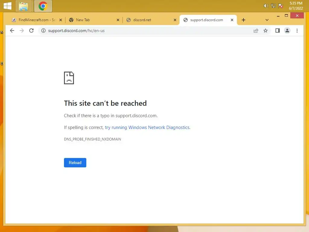
Task: Click the forward navigation arrow
Action: (22, 31)
